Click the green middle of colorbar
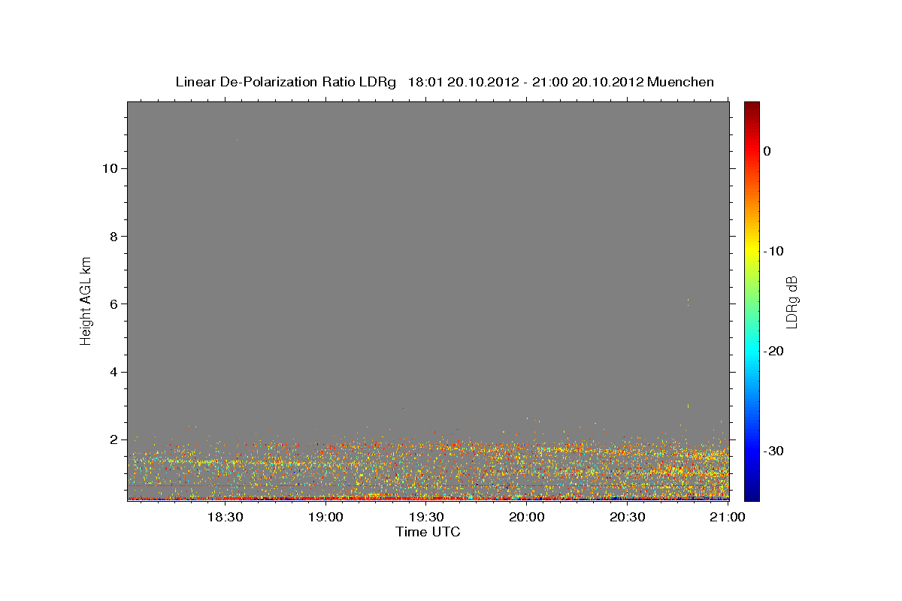 [752, 300]
